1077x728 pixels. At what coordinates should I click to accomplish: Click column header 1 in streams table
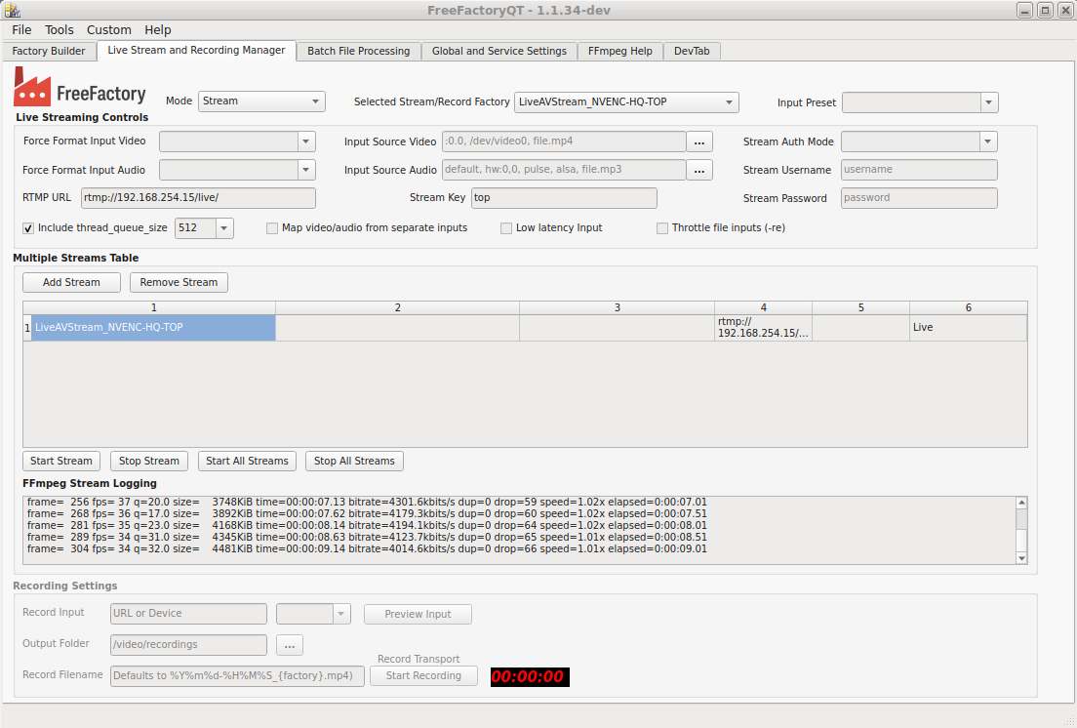pyautogui.click(x=153, y=307)
